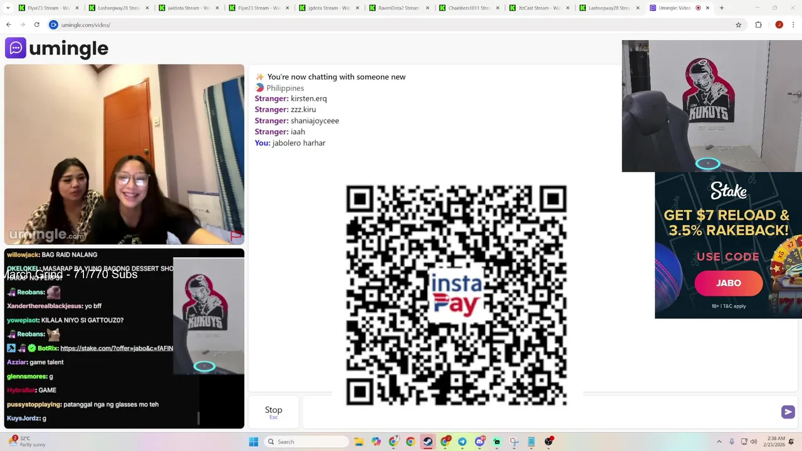Click the stranger message "zzz.kiru"

pyautogui.click(x=303, y=110)
